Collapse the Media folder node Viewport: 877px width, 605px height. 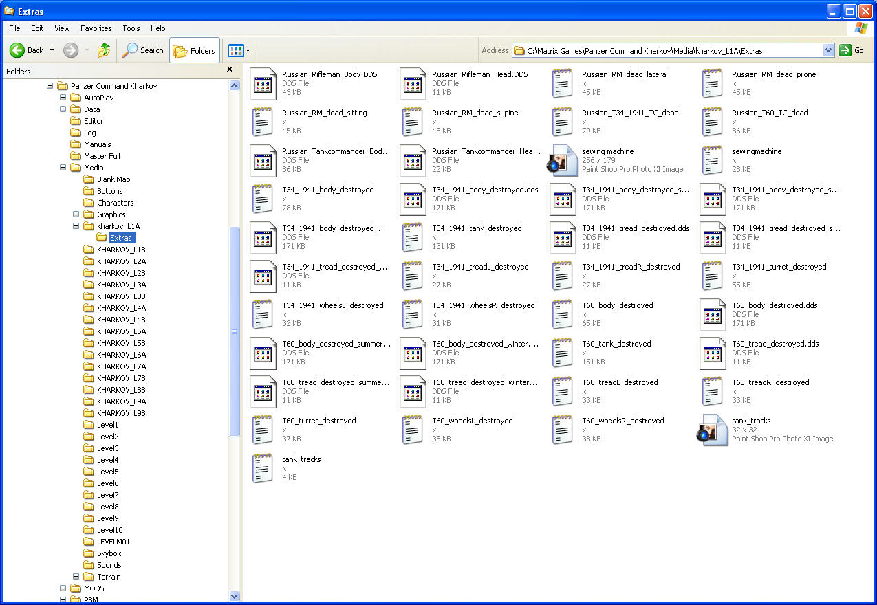(63, 168)
